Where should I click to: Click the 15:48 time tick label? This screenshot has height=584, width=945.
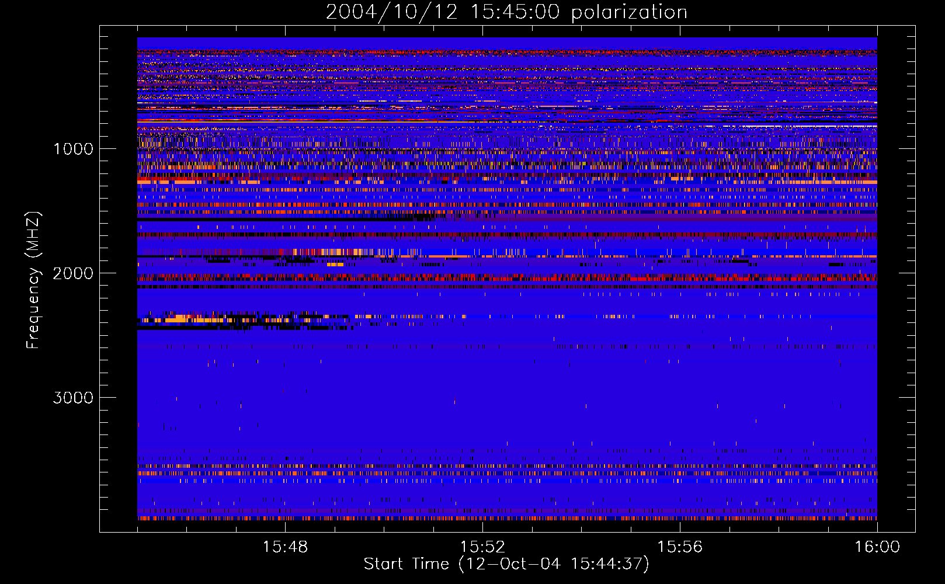pos(285,547)
